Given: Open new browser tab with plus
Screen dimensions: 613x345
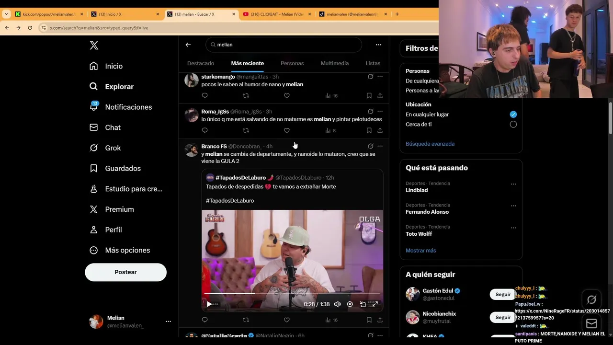Looking at the screenshot, I should (x=397, y=14).
